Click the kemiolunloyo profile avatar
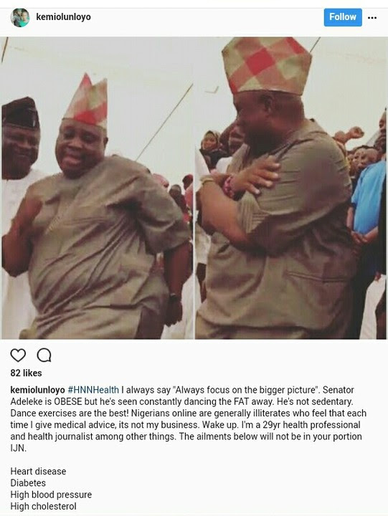 pyautogui.click(x=20, y=17)
